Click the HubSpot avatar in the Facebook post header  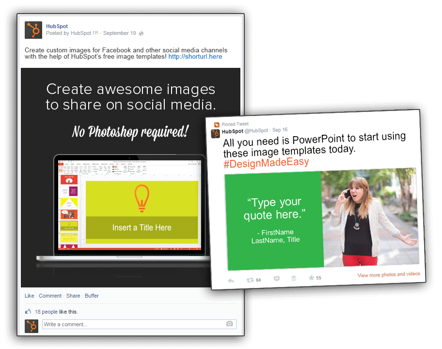33,30
